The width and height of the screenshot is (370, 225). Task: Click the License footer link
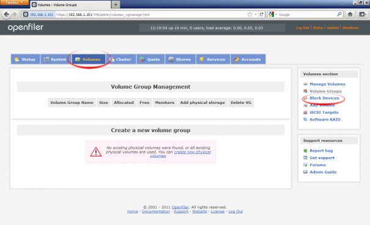click(218, 212)
